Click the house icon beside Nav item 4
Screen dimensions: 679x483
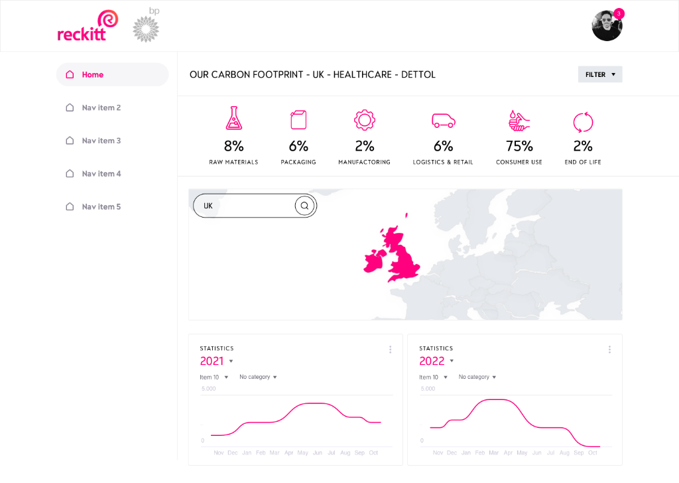(x=70, y=173)
